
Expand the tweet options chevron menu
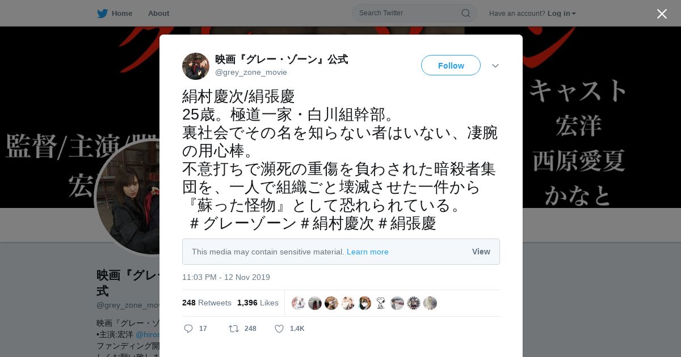[x=495, y=66]
